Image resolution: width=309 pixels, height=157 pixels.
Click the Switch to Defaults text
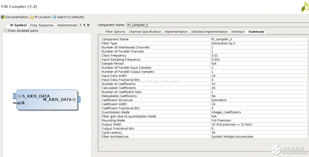point(70,17)
